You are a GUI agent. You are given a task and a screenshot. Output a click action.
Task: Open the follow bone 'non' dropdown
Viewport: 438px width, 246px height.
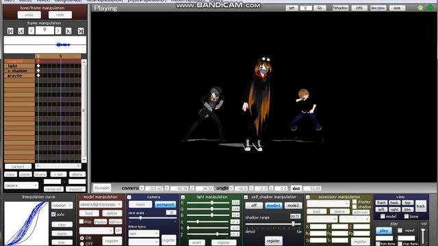[x=144, y=234]
